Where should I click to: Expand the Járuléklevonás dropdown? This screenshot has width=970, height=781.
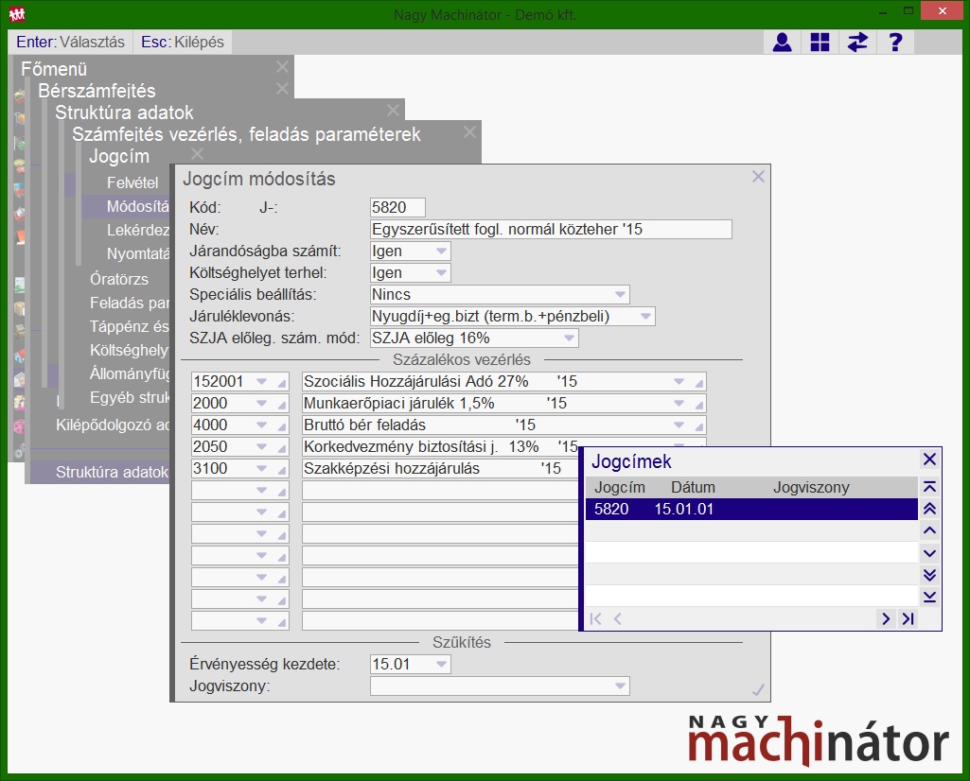(x=645, y=317)
